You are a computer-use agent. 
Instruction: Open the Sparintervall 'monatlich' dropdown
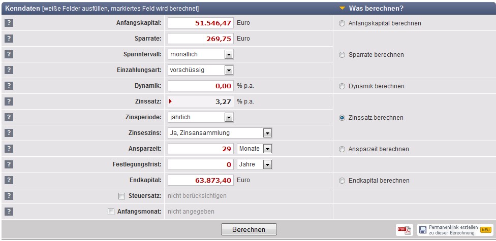(201, 54)
